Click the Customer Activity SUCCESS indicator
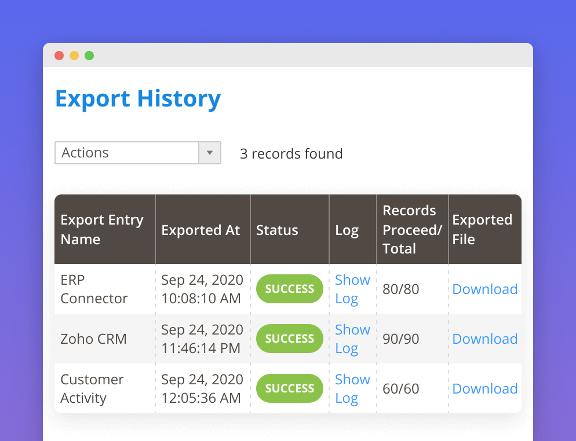The image size is (576, 441). (289, 388)
